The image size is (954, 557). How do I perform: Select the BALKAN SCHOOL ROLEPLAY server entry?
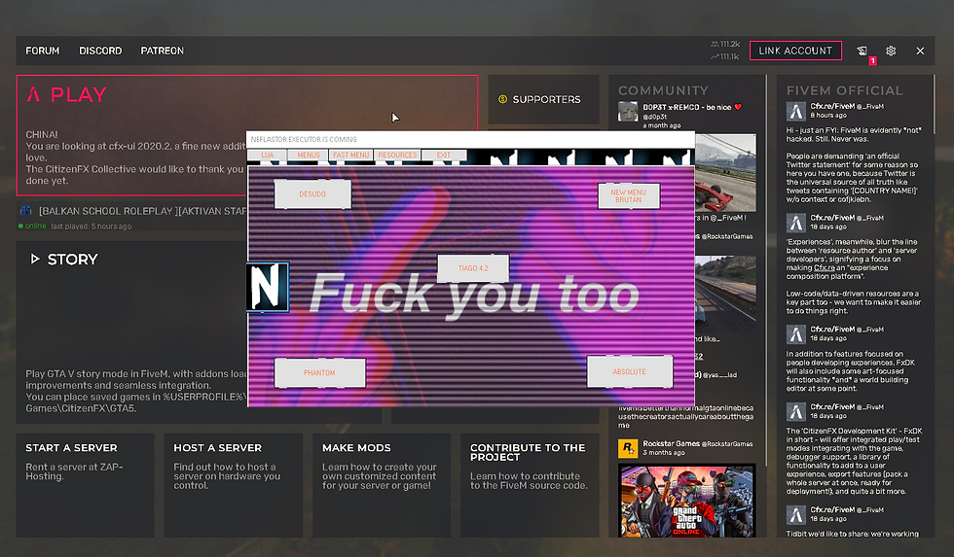pos(132,217)
